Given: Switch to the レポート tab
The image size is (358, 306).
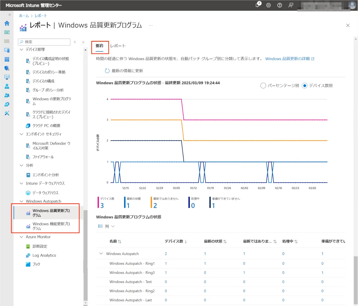Looking at the screenshot, I should point(118,46).
